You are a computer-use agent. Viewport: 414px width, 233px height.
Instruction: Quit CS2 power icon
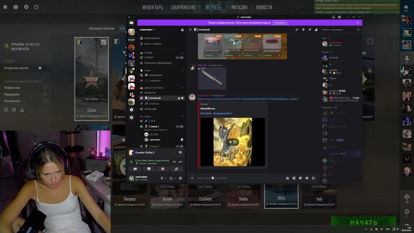coord(36,7)
